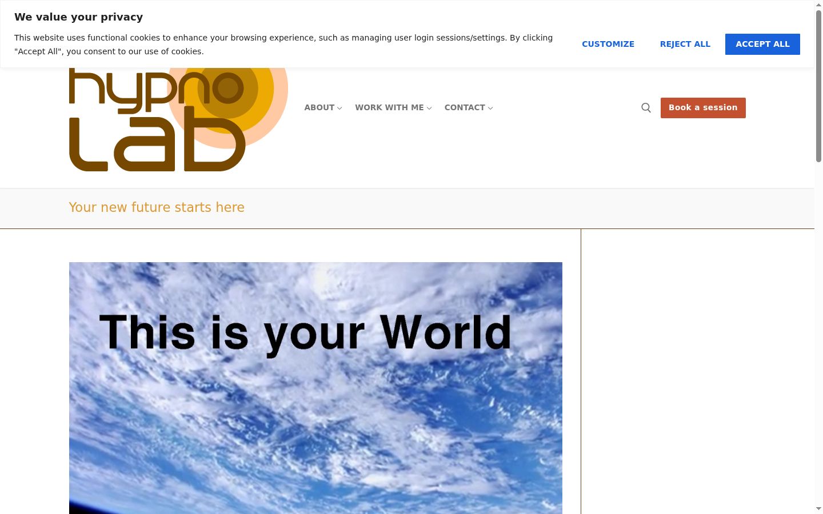Click the scrollbar up arrow
This screenshot has width=823, height=514.
818,5
